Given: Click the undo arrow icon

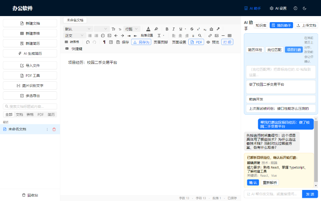Looking at the screenshot, I should pos(88,42).
